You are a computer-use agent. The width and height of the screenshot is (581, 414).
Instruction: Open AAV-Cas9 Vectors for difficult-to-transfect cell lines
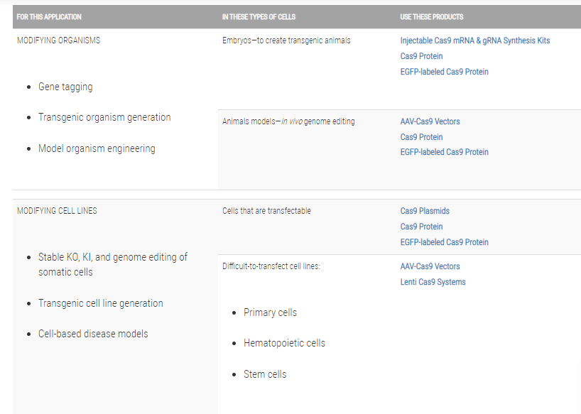pyautogui.click(x=430, y=266)
